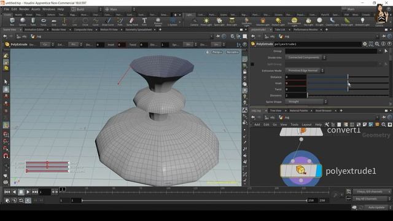Image resolution: width=393 pixels, height=221 pixels.
Task: Click the Play forward button
Action: point(28,192)
